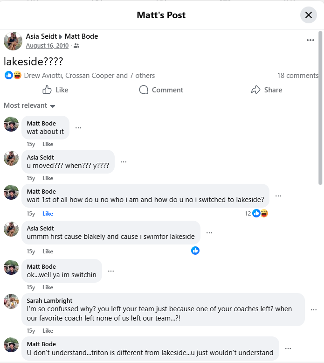Screen dimensions: 324x363
Task: Click the August 16, 2010 post date
Action: pyautogui.click(x=47, y=46)
